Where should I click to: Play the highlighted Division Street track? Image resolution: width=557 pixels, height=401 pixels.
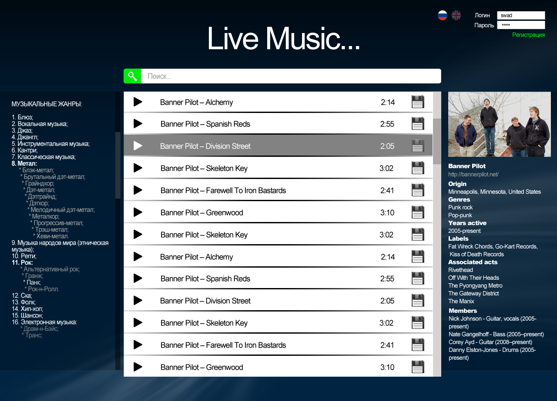[138, 146]
